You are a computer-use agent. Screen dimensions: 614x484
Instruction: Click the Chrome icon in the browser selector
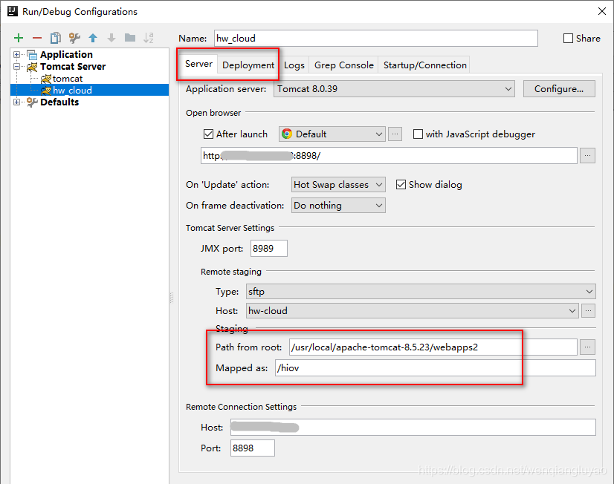click(x=287, y=134)
